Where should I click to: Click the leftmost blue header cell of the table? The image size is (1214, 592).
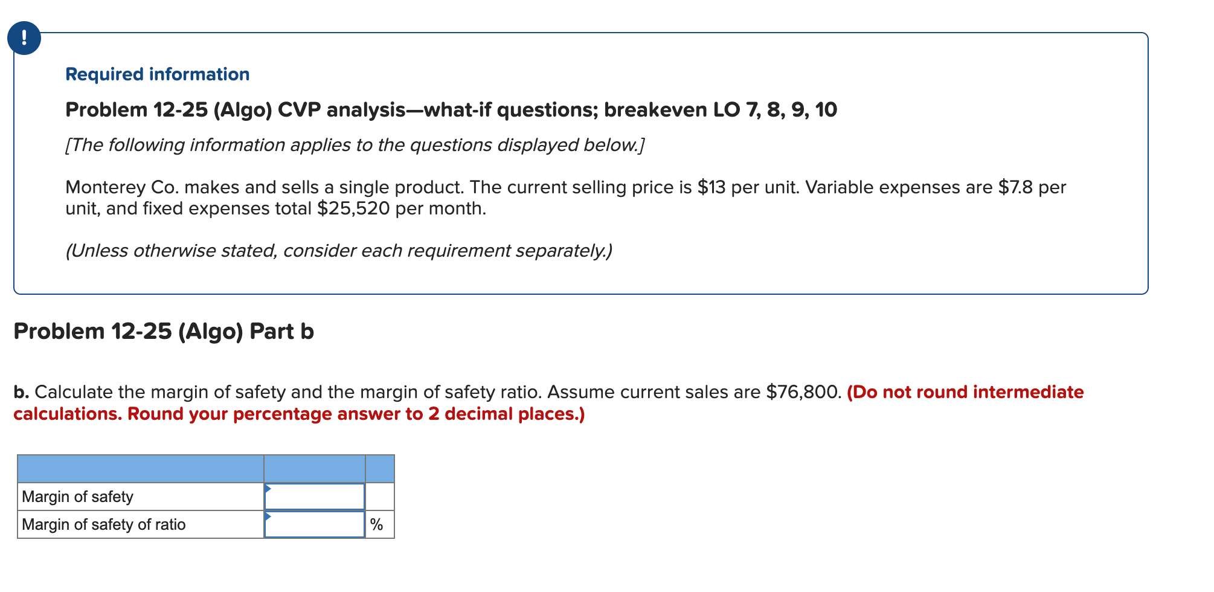click(x=139, y=468)
